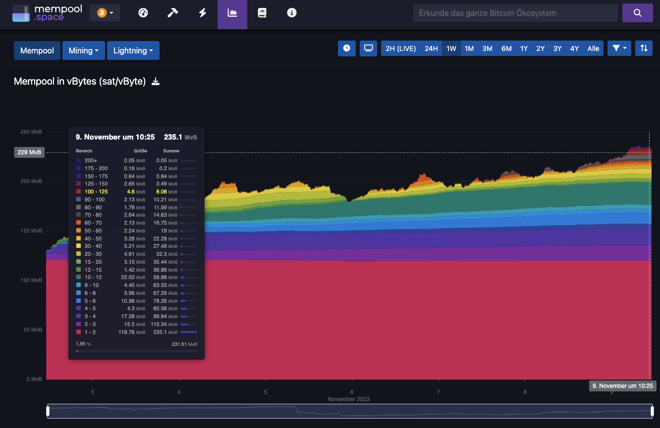Activate the 1M time range
The width and height of the screenshot is (660, 428).
(x=470, y=48)
